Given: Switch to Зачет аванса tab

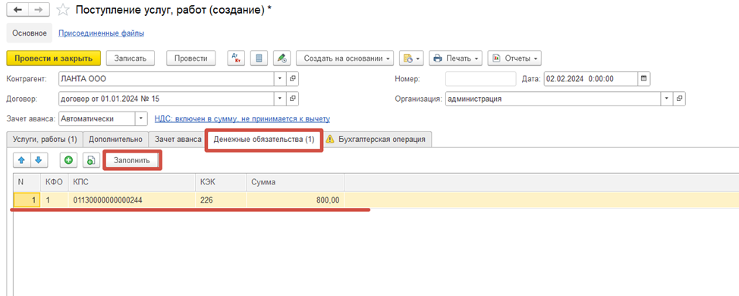Looking at the screenshot, I should (178, 139).
